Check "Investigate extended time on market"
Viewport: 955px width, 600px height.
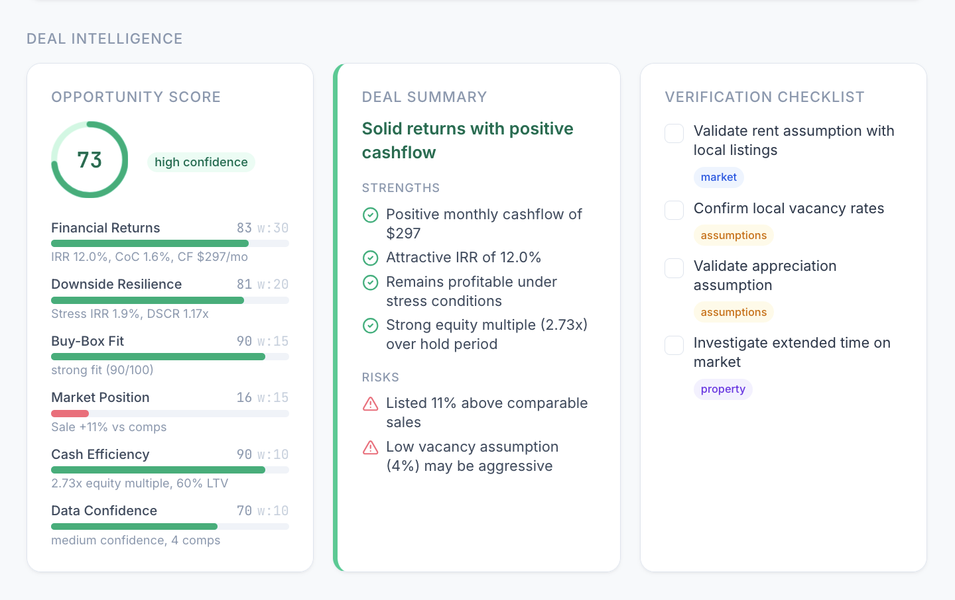coord(674,345)
